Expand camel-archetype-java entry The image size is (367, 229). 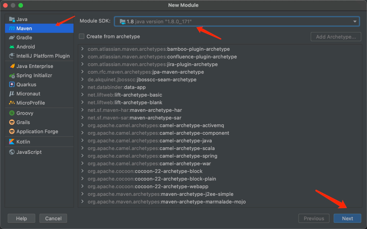point(82,141)
